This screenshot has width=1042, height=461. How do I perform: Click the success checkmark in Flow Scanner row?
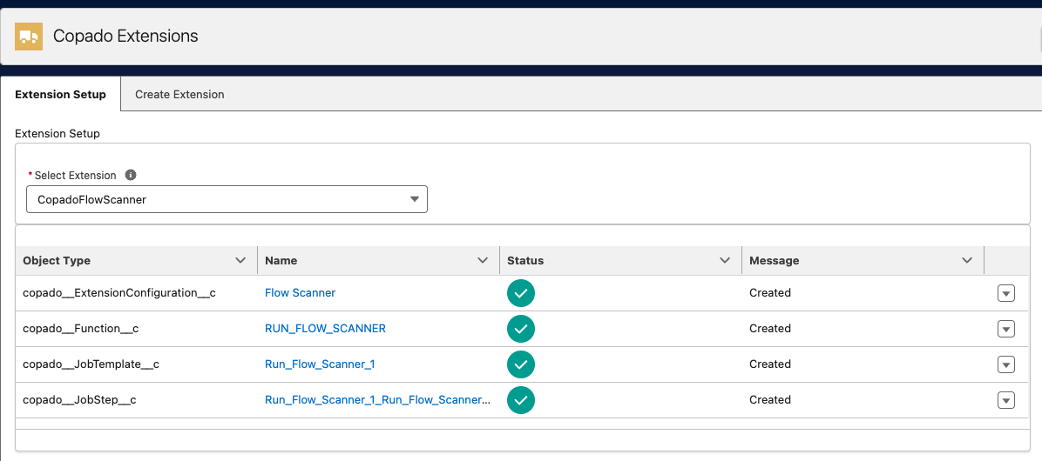(521, 292)
